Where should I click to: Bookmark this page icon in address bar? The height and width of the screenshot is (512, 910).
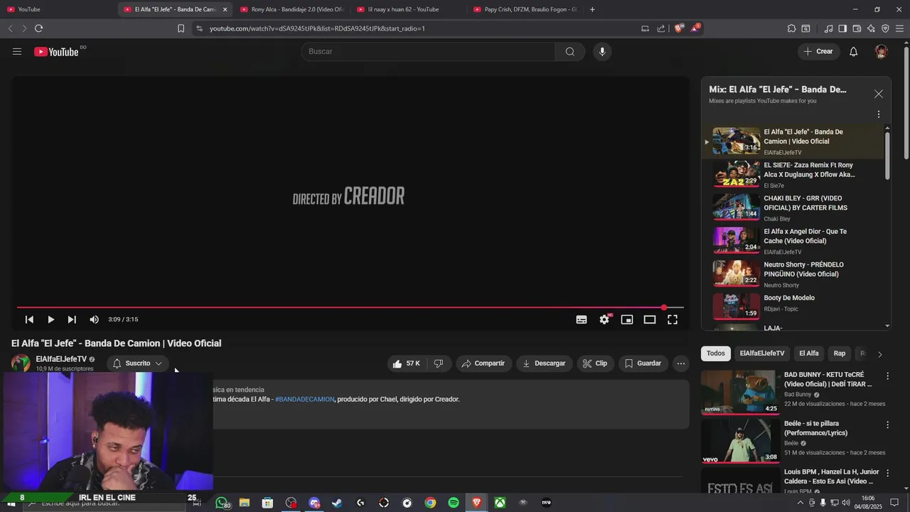click(x=181, y=28)
